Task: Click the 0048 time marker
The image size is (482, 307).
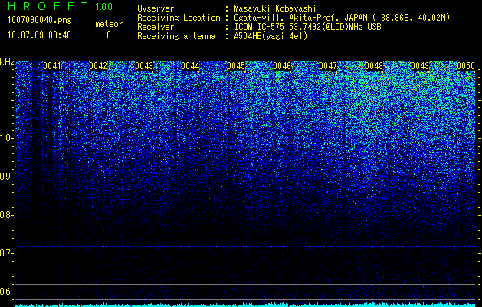Action: (374, 66)
